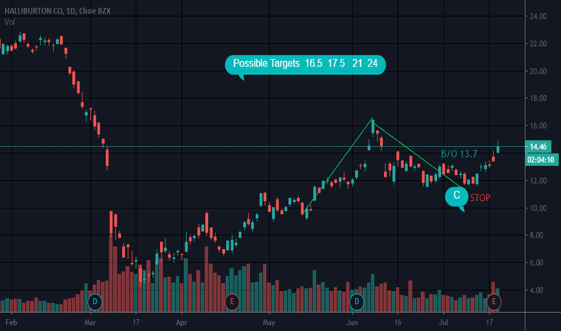561x331 pixels.
Task: Click the Apr date axis label
Action: [181, 323]
